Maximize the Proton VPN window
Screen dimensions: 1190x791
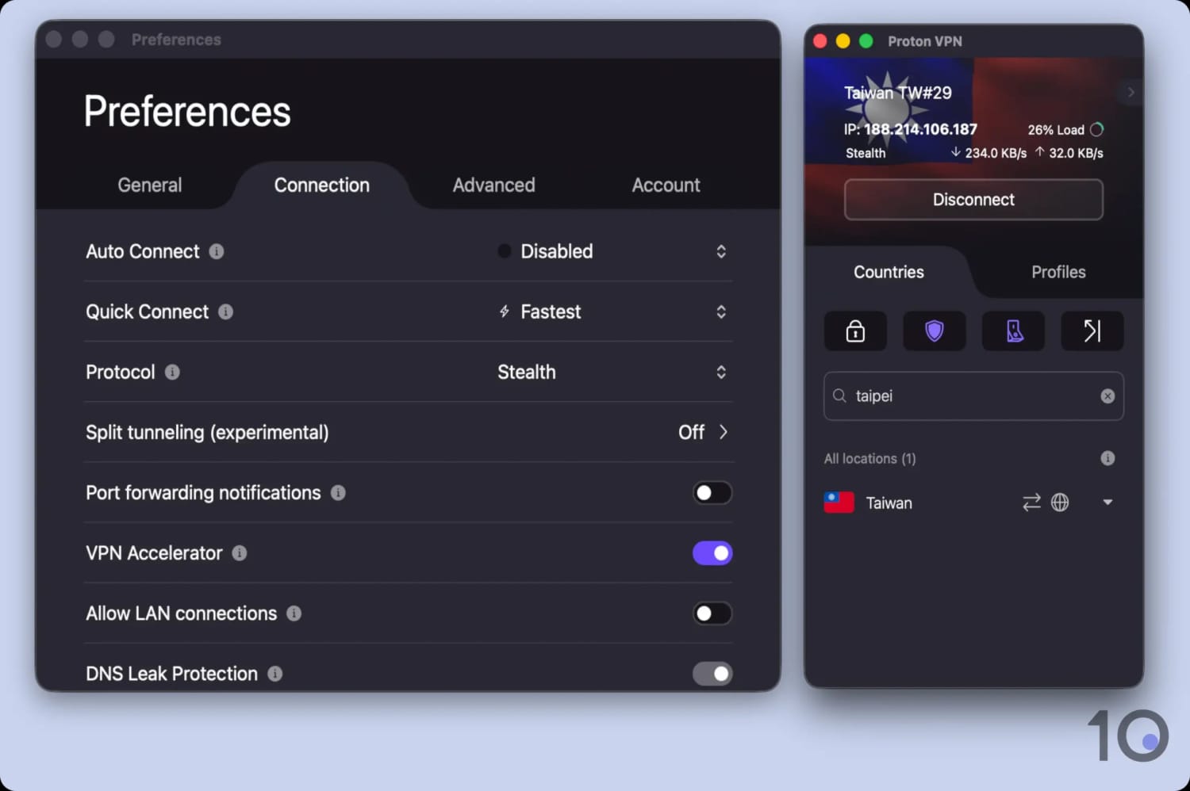point(866,41)
